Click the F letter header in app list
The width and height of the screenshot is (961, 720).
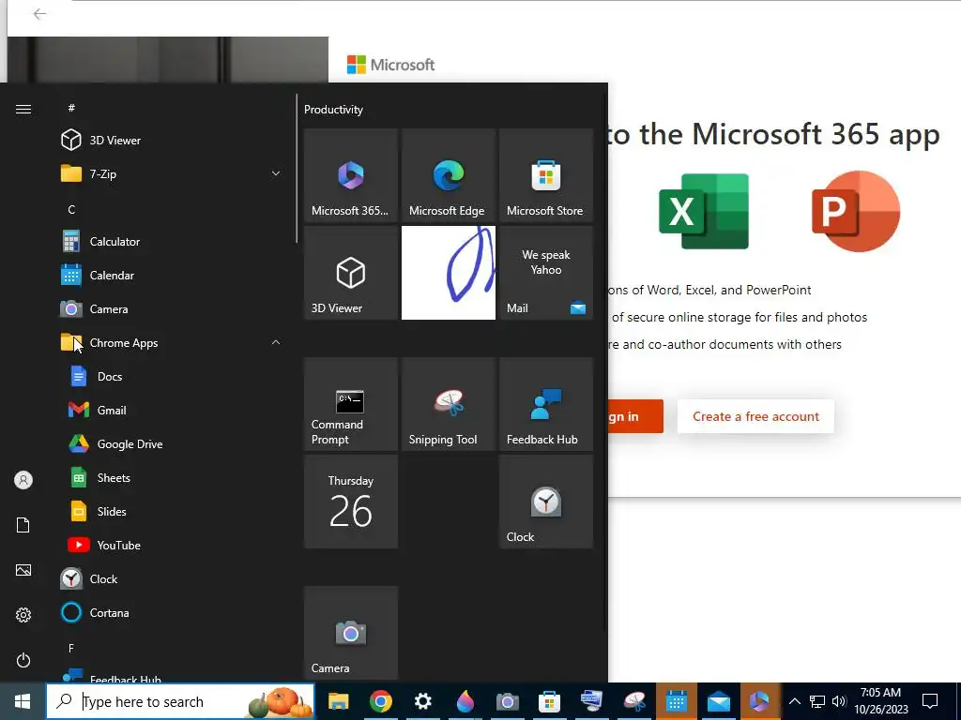click(71, 648)
